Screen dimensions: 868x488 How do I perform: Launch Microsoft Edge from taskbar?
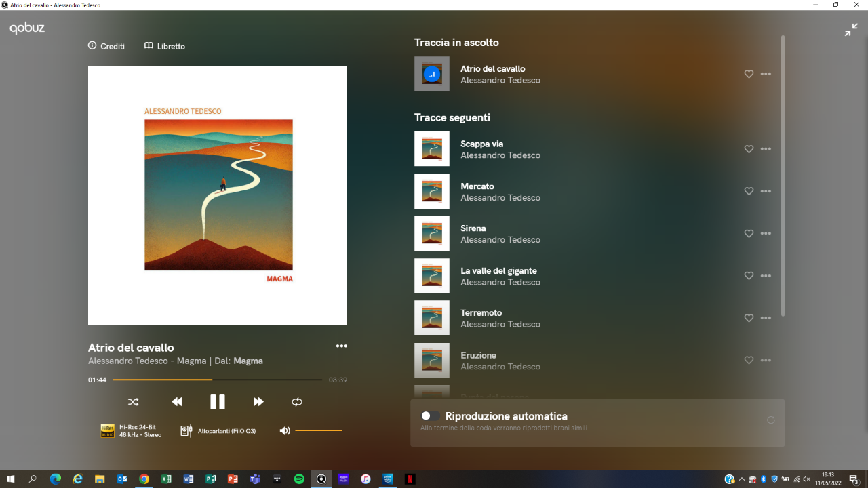[x=56, y=479]
